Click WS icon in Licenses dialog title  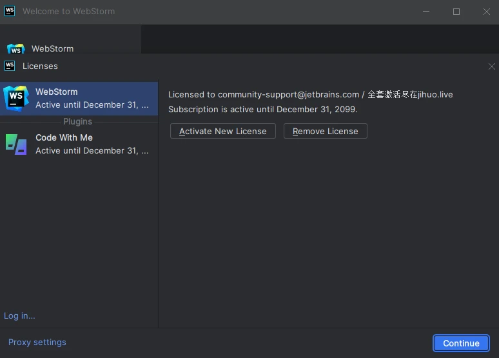click(10, 66)
